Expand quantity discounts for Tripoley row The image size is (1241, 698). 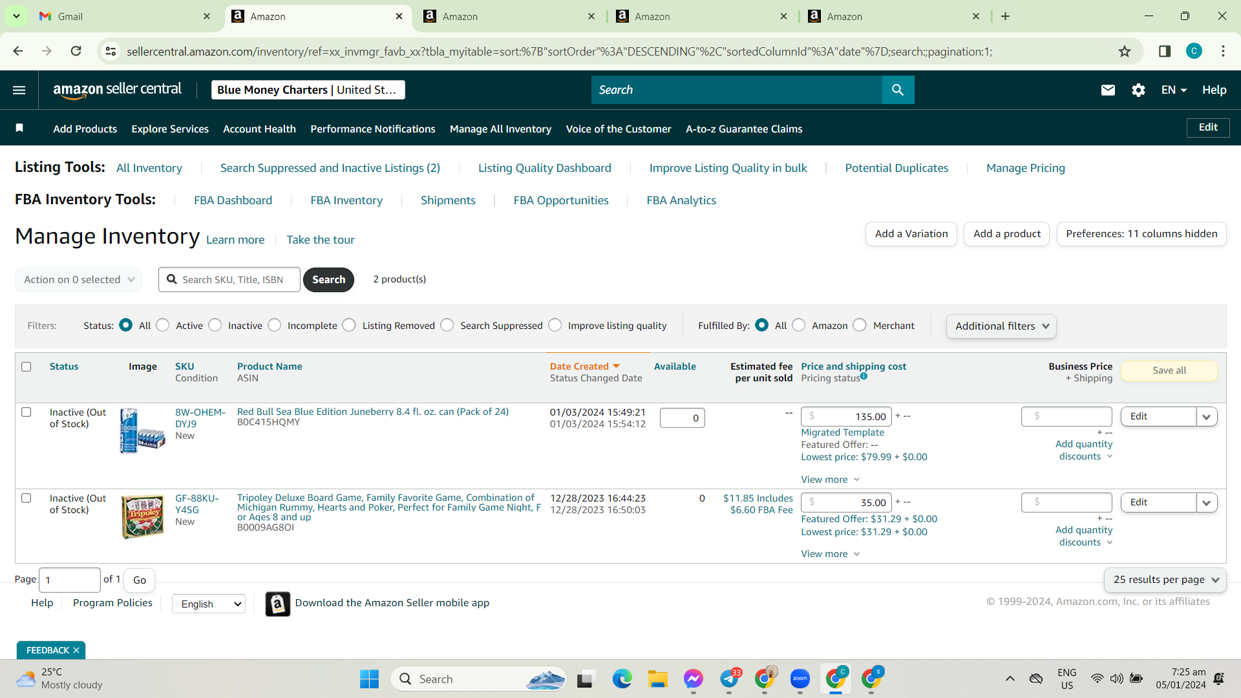click(1084, 536)
